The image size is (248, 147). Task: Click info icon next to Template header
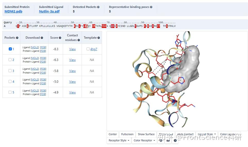click(99, 38)
